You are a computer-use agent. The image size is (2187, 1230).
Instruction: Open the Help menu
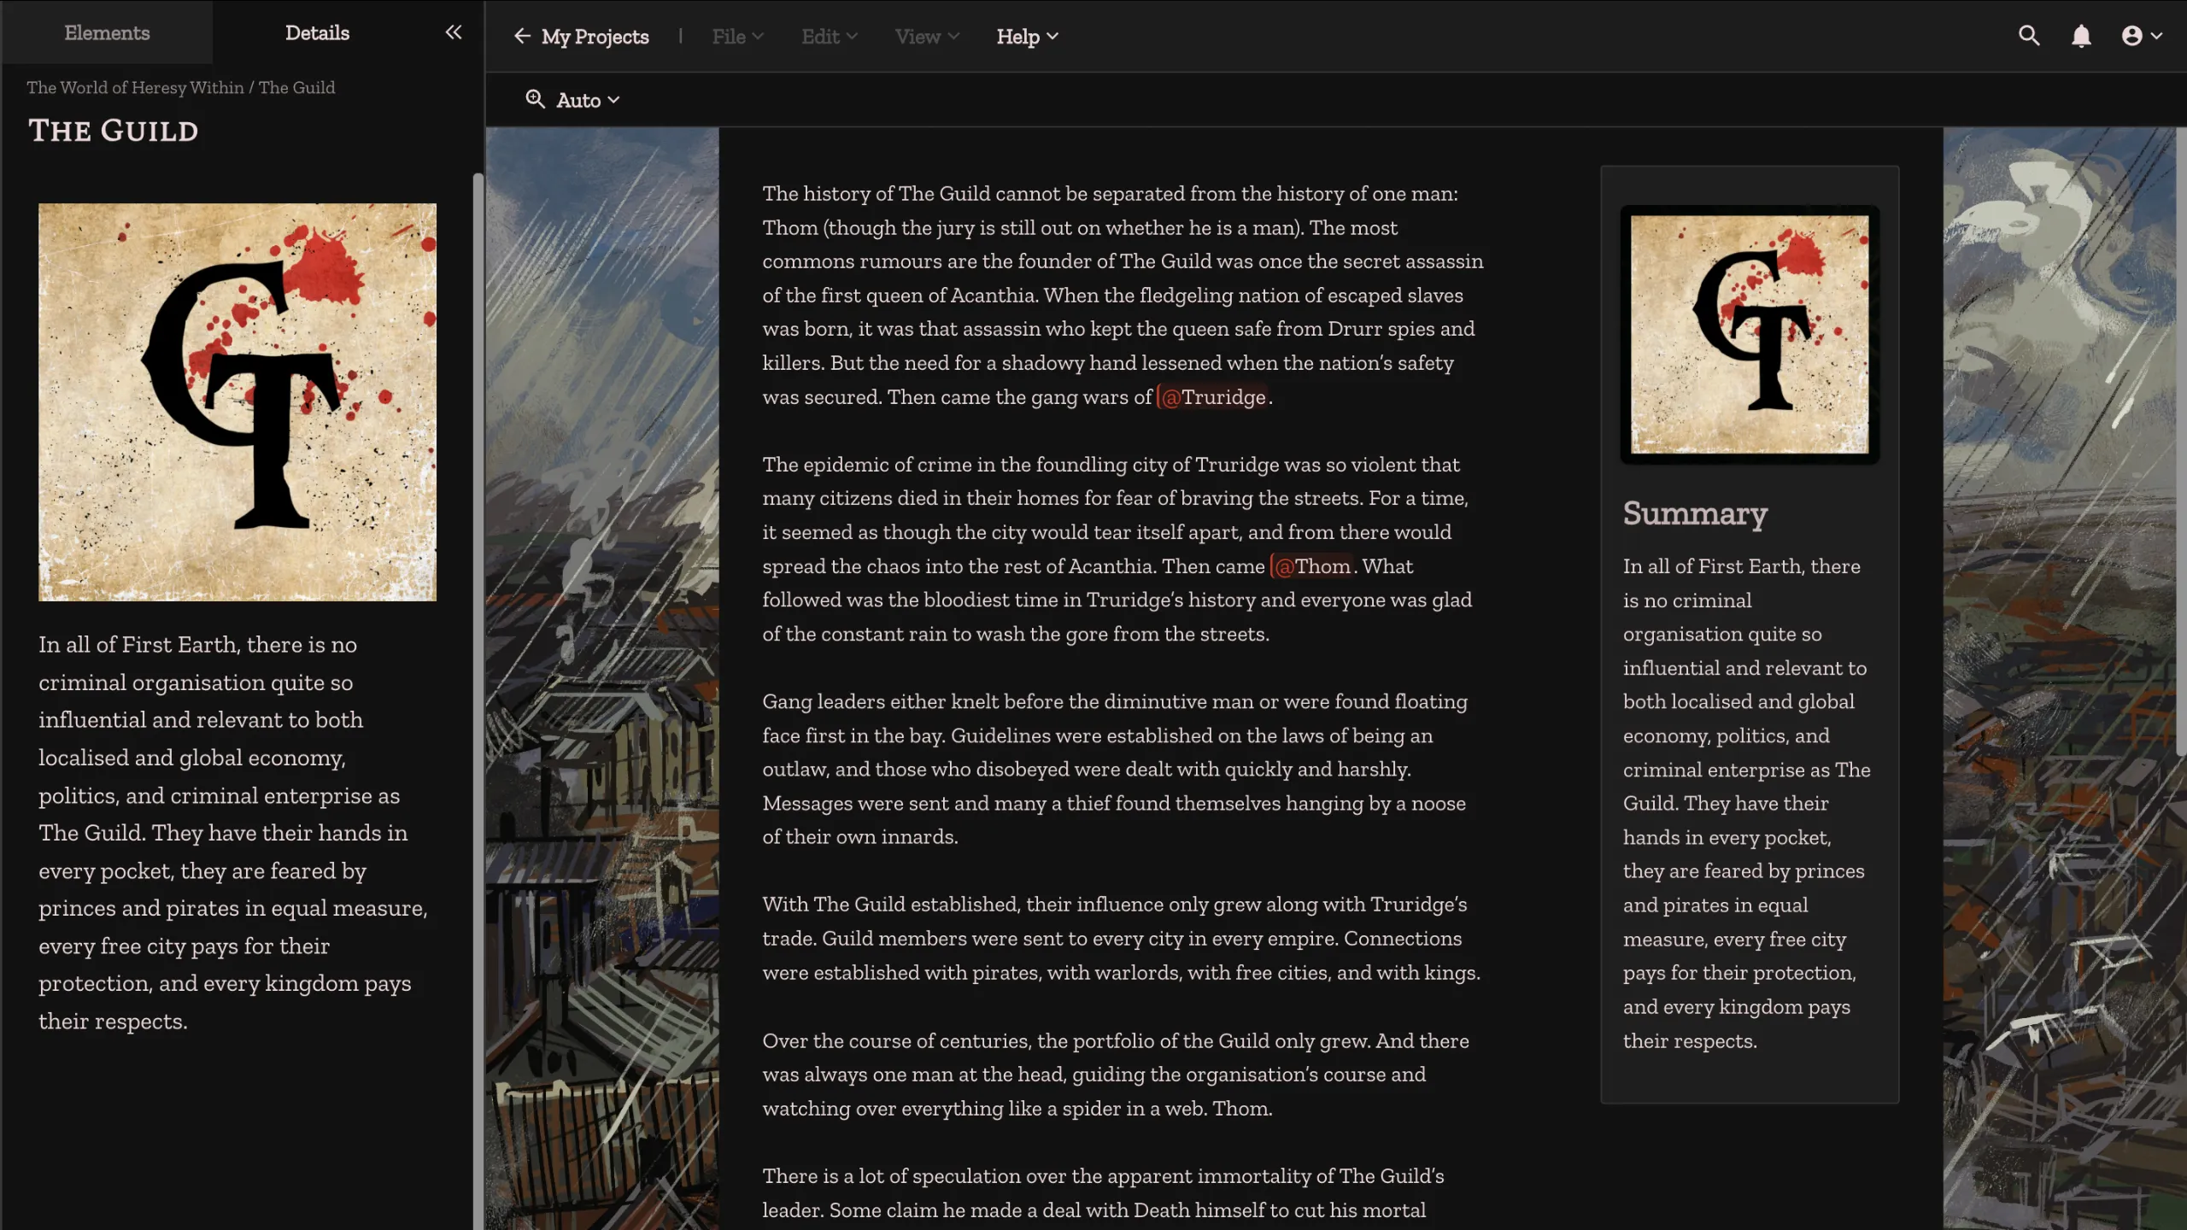[1027, 37]
